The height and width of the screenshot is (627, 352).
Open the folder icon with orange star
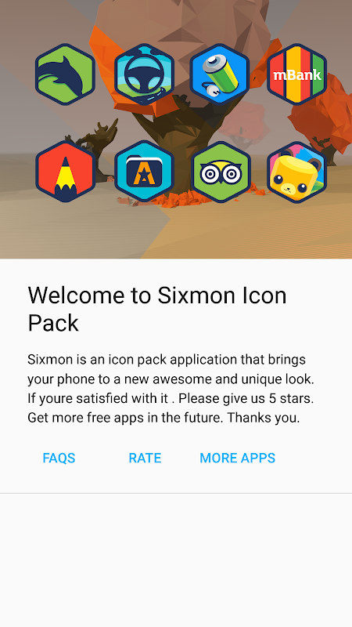point(144,172)
